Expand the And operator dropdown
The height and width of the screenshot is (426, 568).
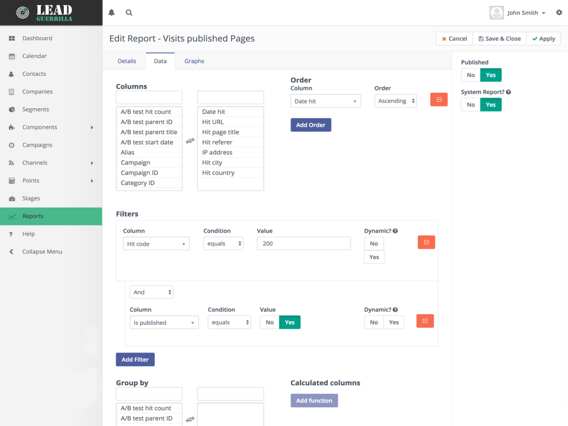tap(151, 292)
